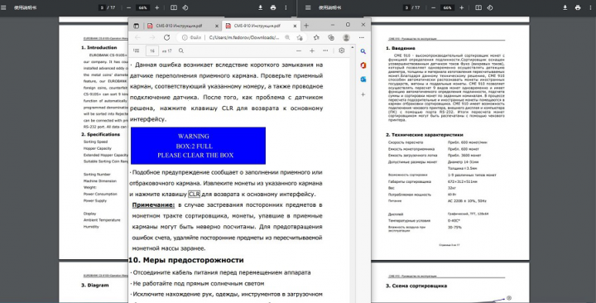Open Edge tab actions menu icon
The height and width of the screenshot is (303, 596).
click(136, 26)
